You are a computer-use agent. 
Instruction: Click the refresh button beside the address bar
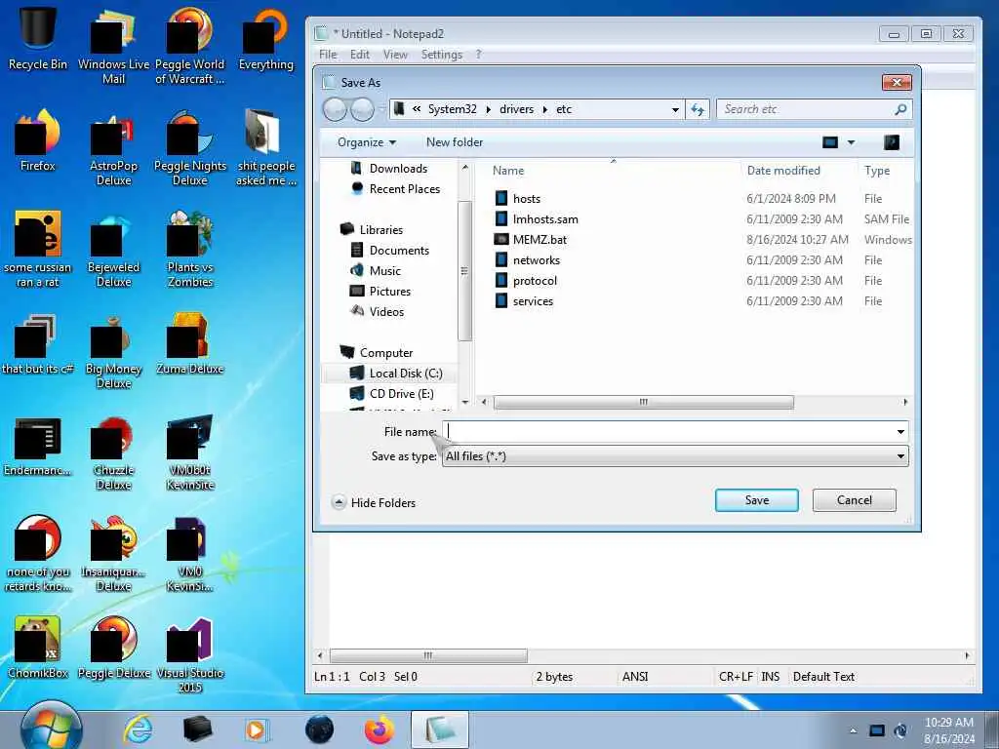click(698, 109)
